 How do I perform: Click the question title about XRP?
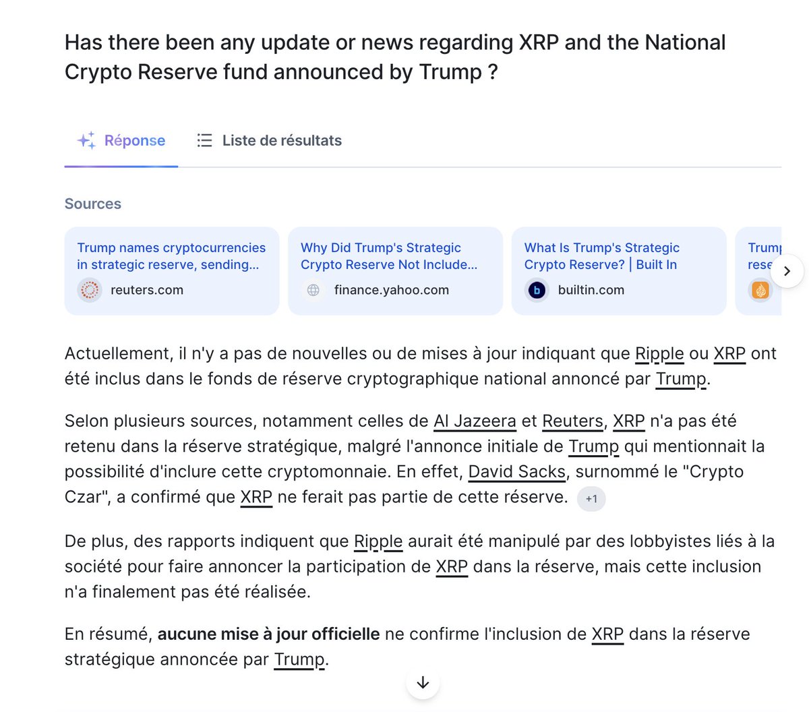tap(395, 57)
